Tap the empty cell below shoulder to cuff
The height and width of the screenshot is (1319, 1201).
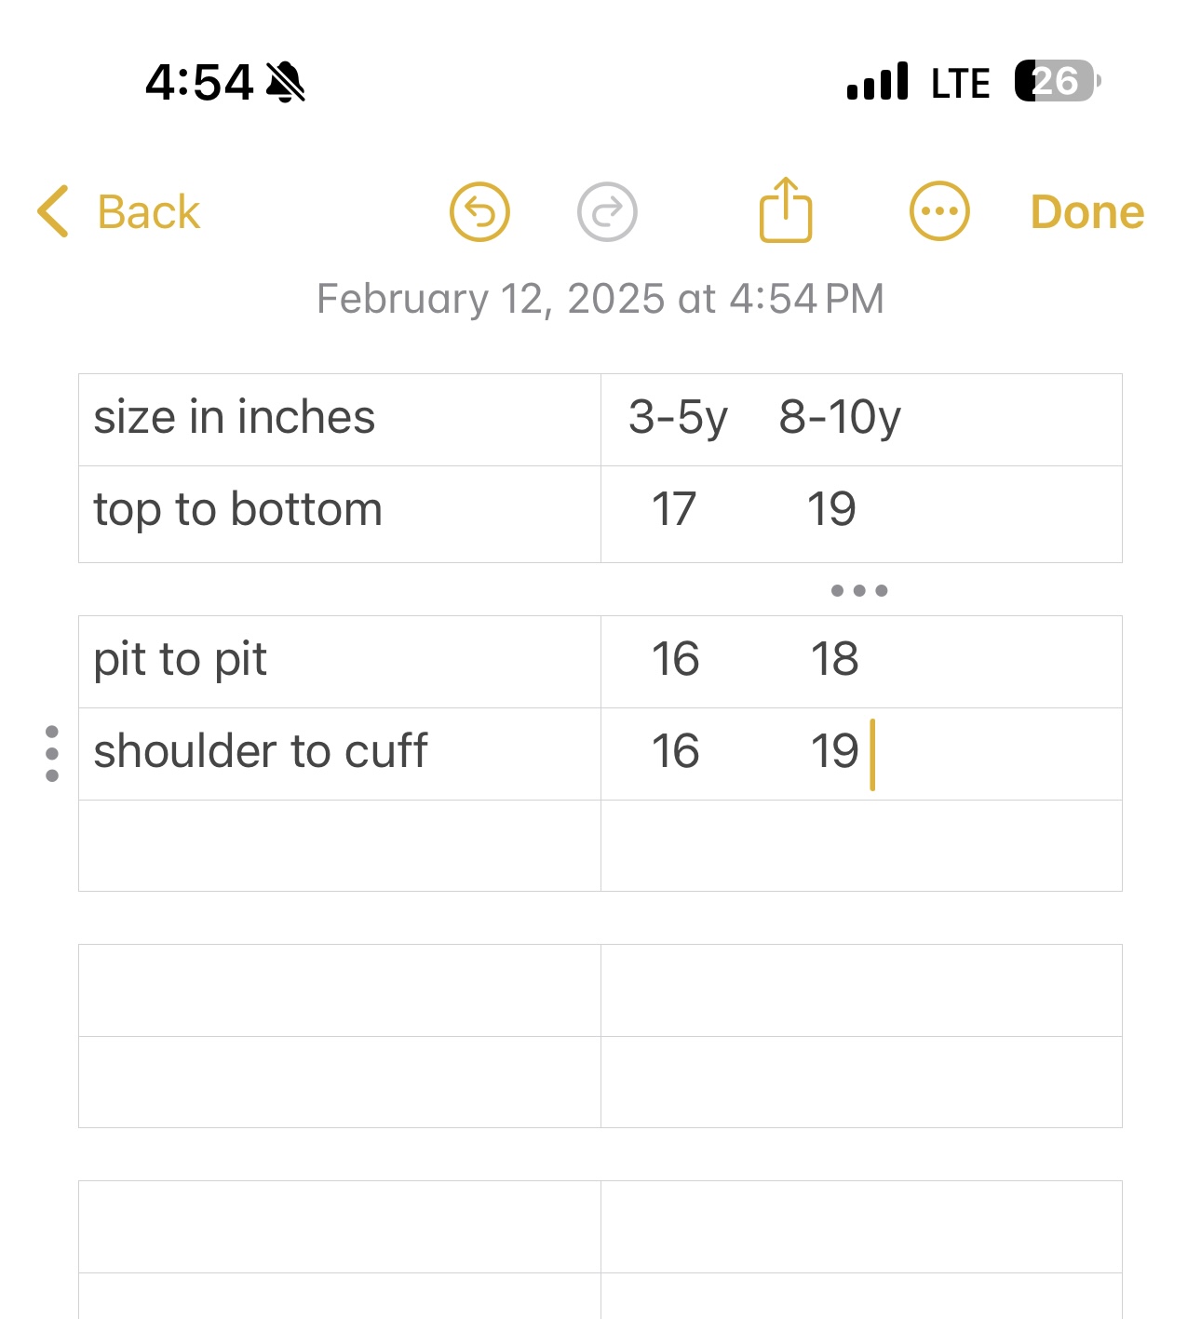pyautogui.click(x=340, y=845)
